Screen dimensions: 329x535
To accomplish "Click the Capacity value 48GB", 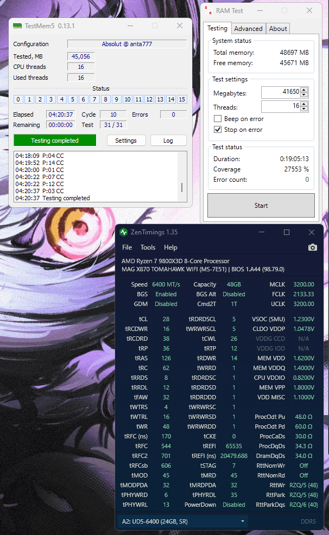I will tap(234, 284).
